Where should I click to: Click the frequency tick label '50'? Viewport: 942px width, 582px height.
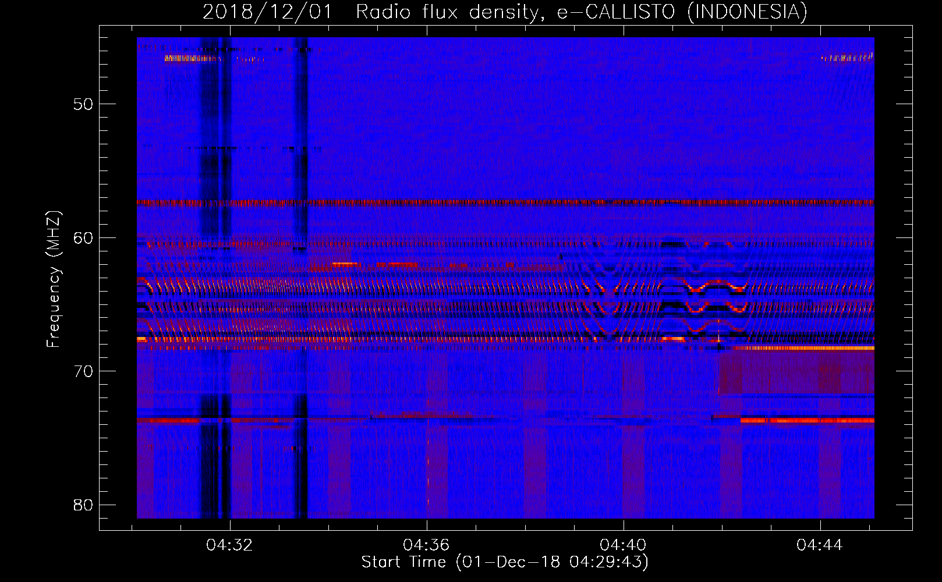point(83,104)
